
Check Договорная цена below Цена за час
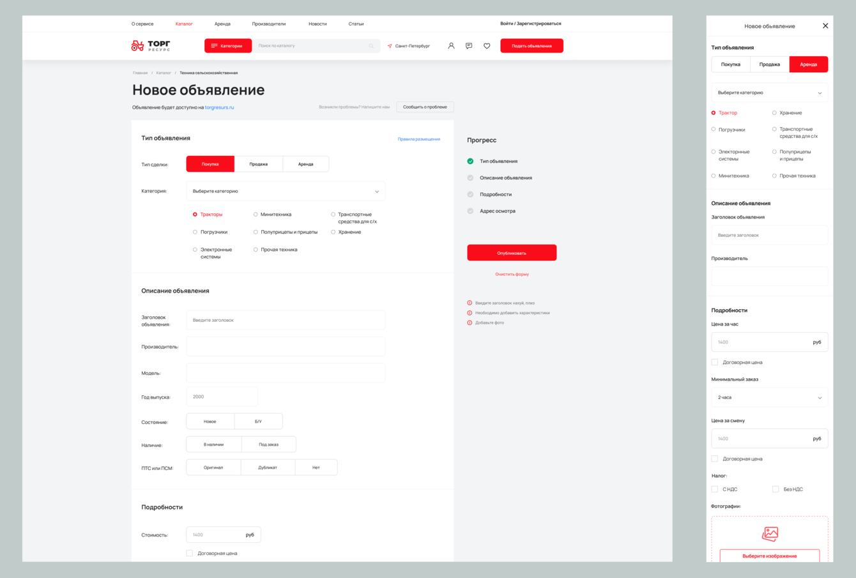tap(715, 362)
